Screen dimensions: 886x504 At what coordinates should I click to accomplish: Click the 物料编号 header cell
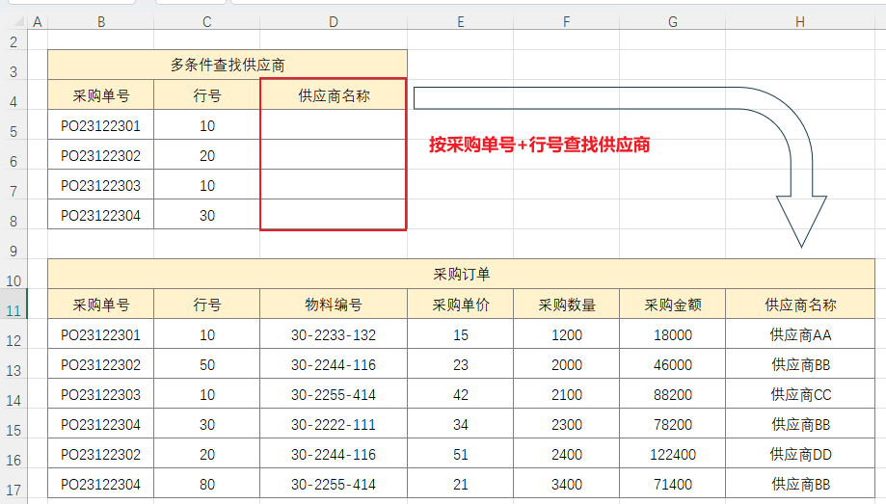tap(334, 304)
